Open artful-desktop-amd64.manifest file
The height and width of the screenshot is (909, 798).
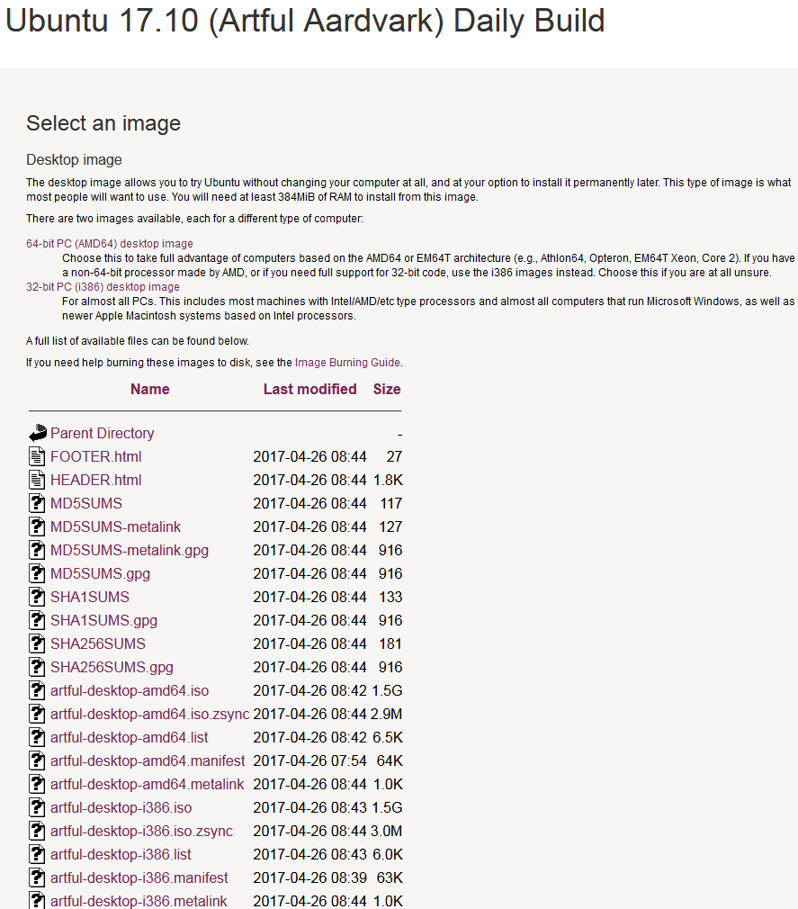point(148,760)
